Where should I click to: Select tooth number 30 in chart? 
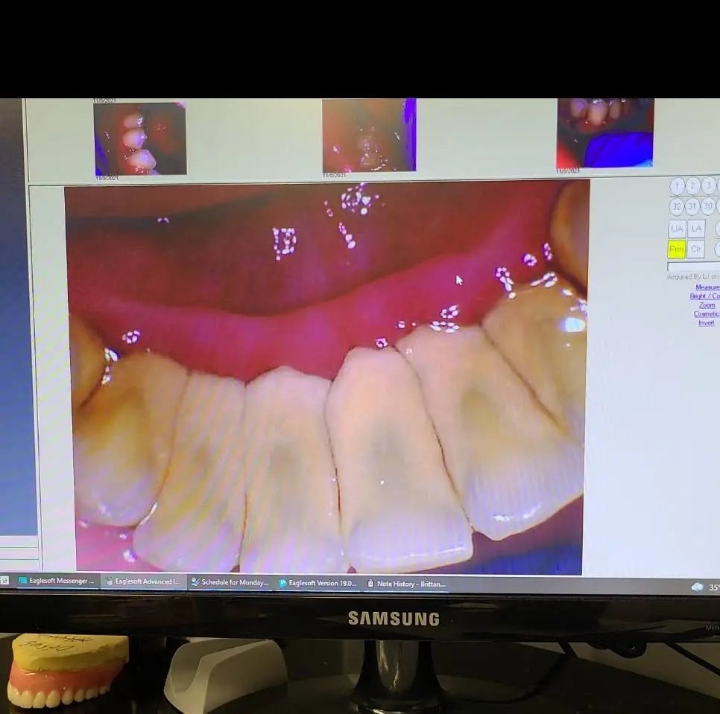click(709, 206)
